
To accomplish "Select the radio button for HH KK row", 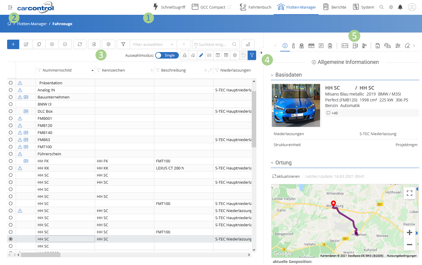I will click(x=11, y=168).
